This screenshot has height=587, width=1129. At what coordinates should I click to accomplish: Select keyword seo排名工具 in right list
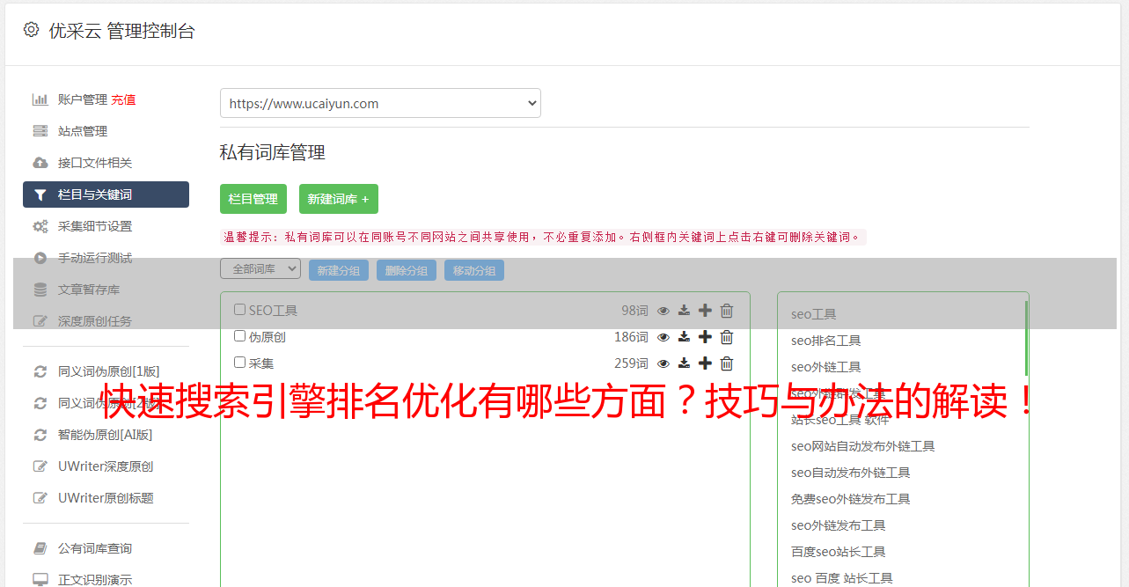click(x=825, y=341)
